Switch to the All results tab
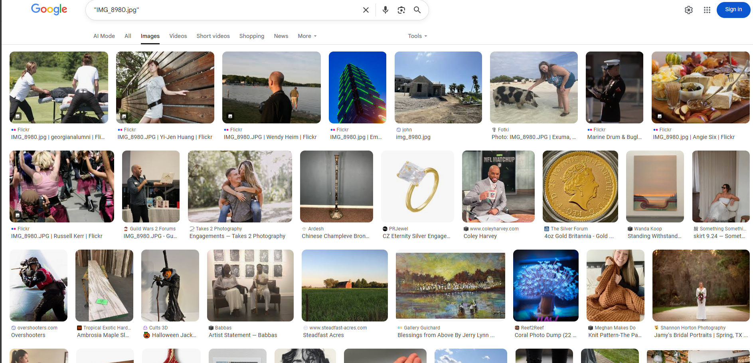Viewport: 753px width, 363px height. 128,36
